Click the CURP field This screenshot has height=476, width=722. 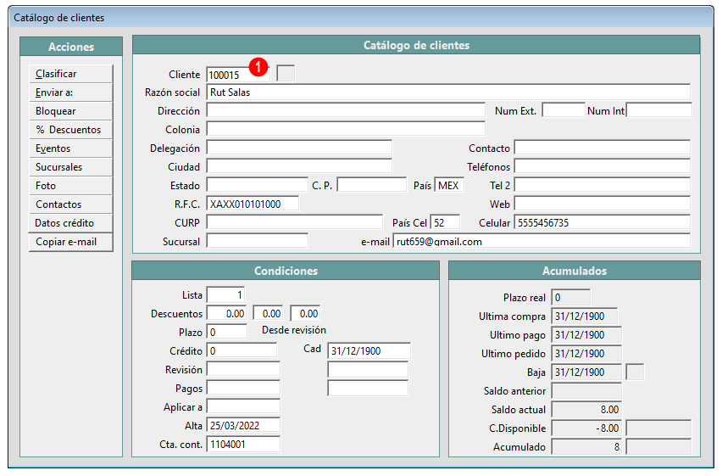295,223
